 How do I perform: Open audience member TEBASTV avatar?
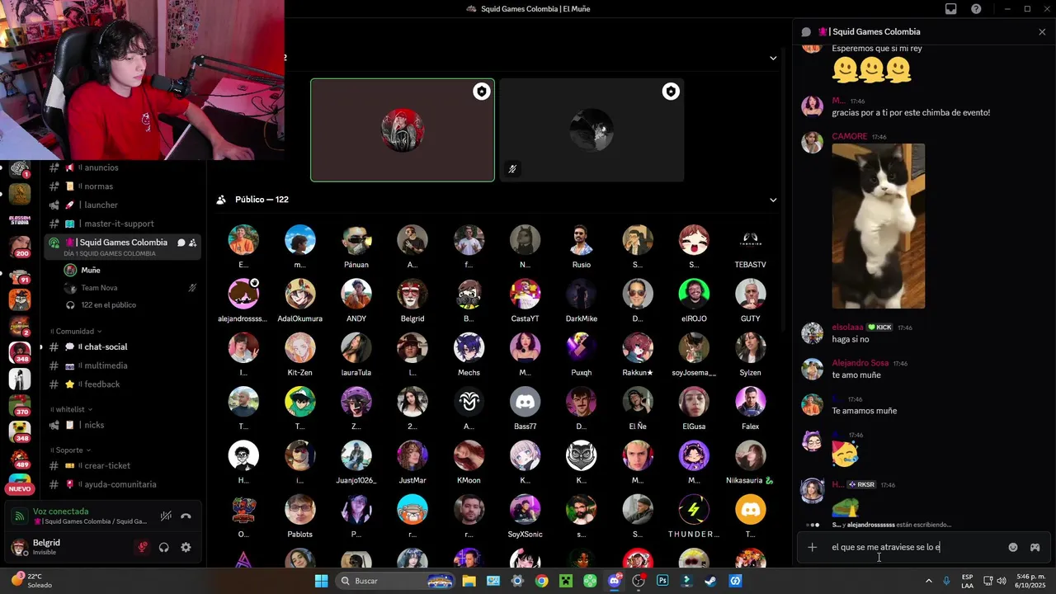[x=750, y=240]
